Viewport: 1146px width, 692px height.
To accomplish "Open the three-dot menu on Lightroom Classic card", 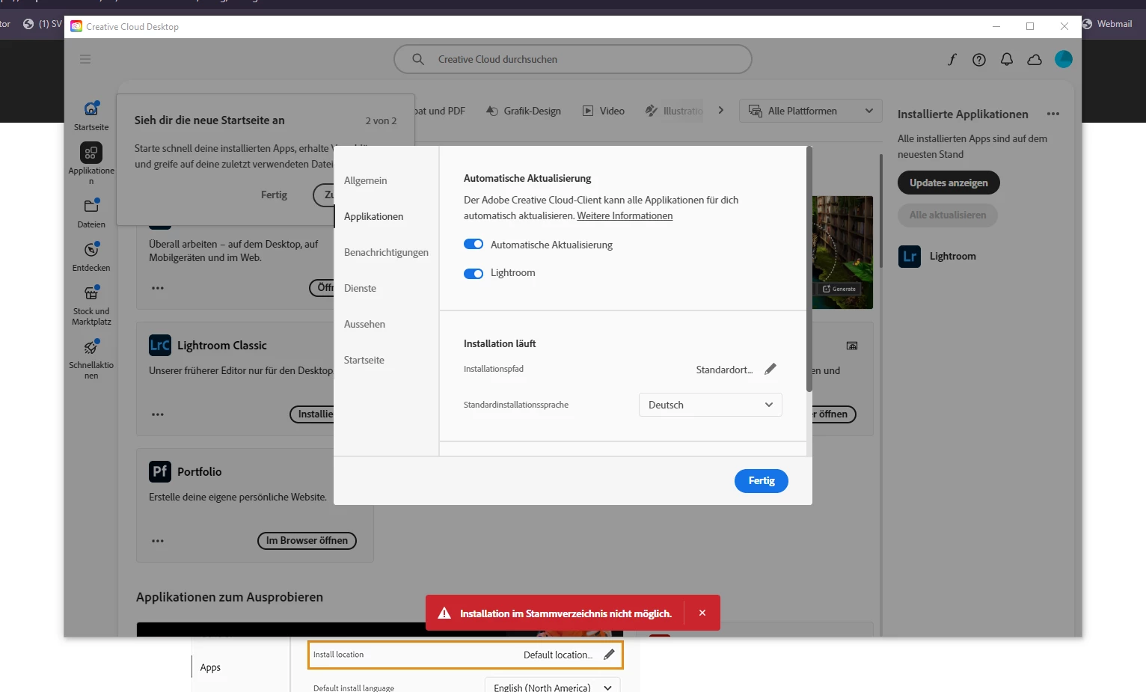I will [x=158, y=414].
